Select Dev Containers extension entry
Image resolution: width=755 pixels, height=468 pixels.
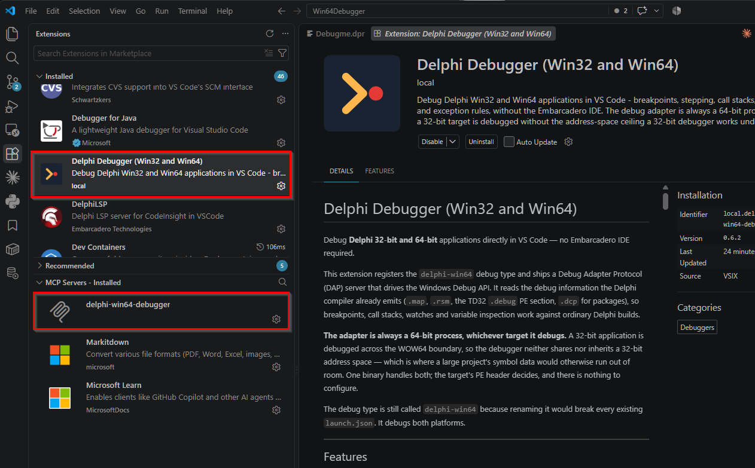[x=162, y=250]
